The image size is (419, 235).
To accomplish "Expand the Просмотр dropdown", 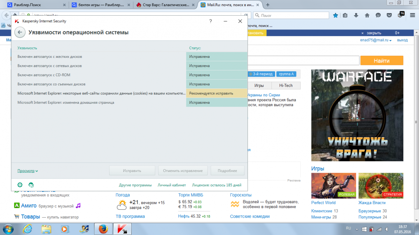I will click(28, 171).
